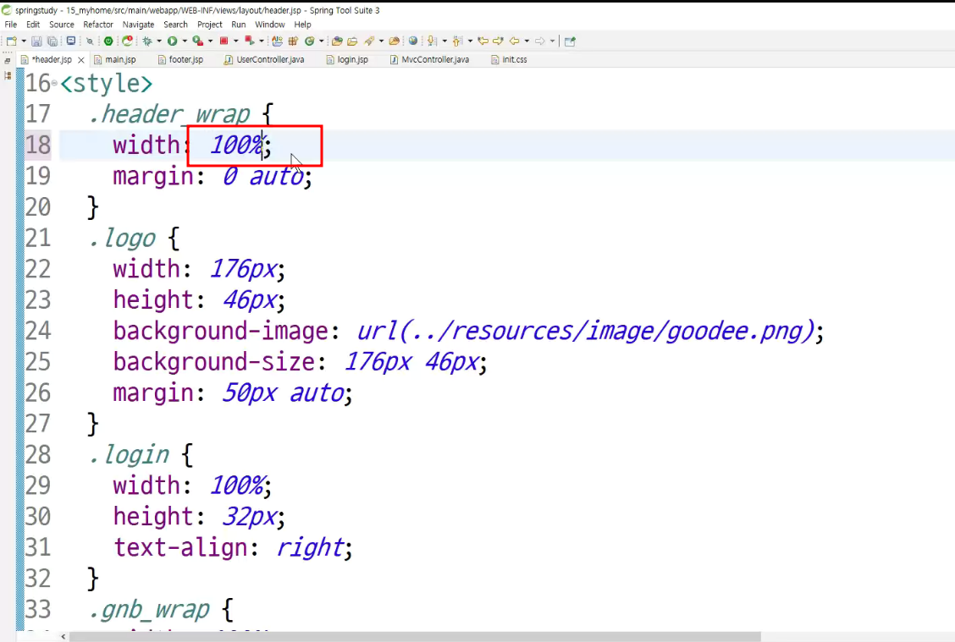955x642 pixels.
Task: Click the green Run button icon
Action: [x=173, y=41]
